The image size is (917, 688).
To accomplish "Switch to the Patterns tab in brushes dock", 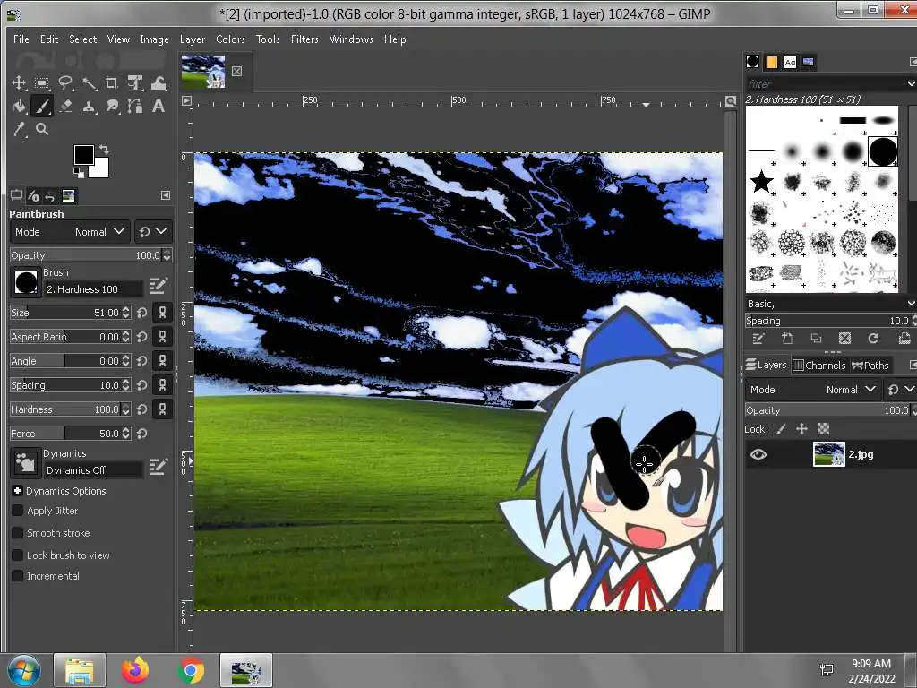I will pyautogui.click(x=771, y=62).
